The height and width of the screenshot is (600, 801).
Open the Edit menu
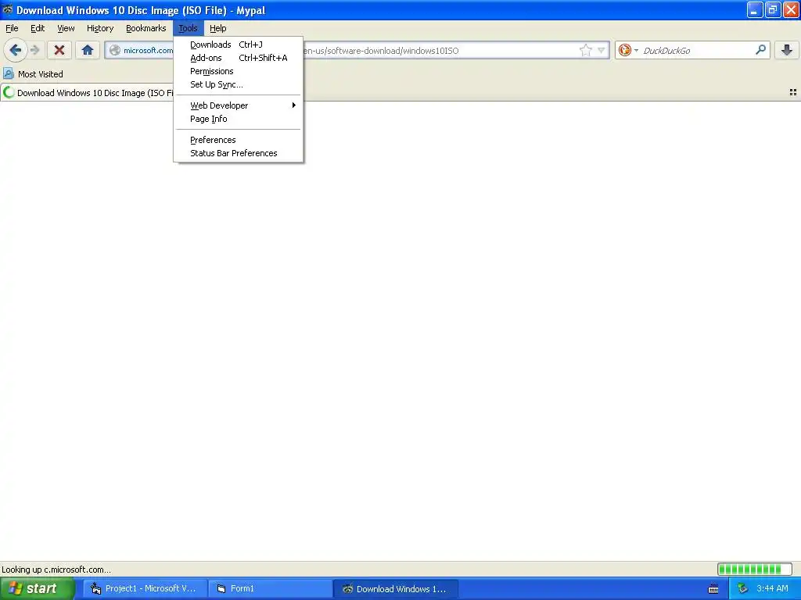point(38,28)
